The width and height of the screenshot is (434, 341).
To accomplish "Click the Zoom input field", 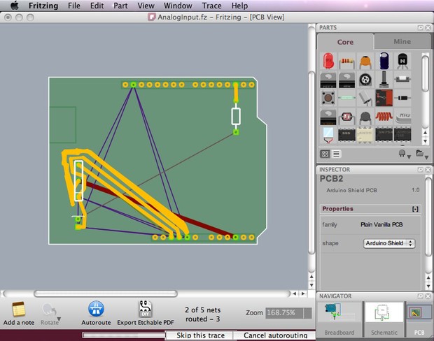I will click(x=284, y=313).
